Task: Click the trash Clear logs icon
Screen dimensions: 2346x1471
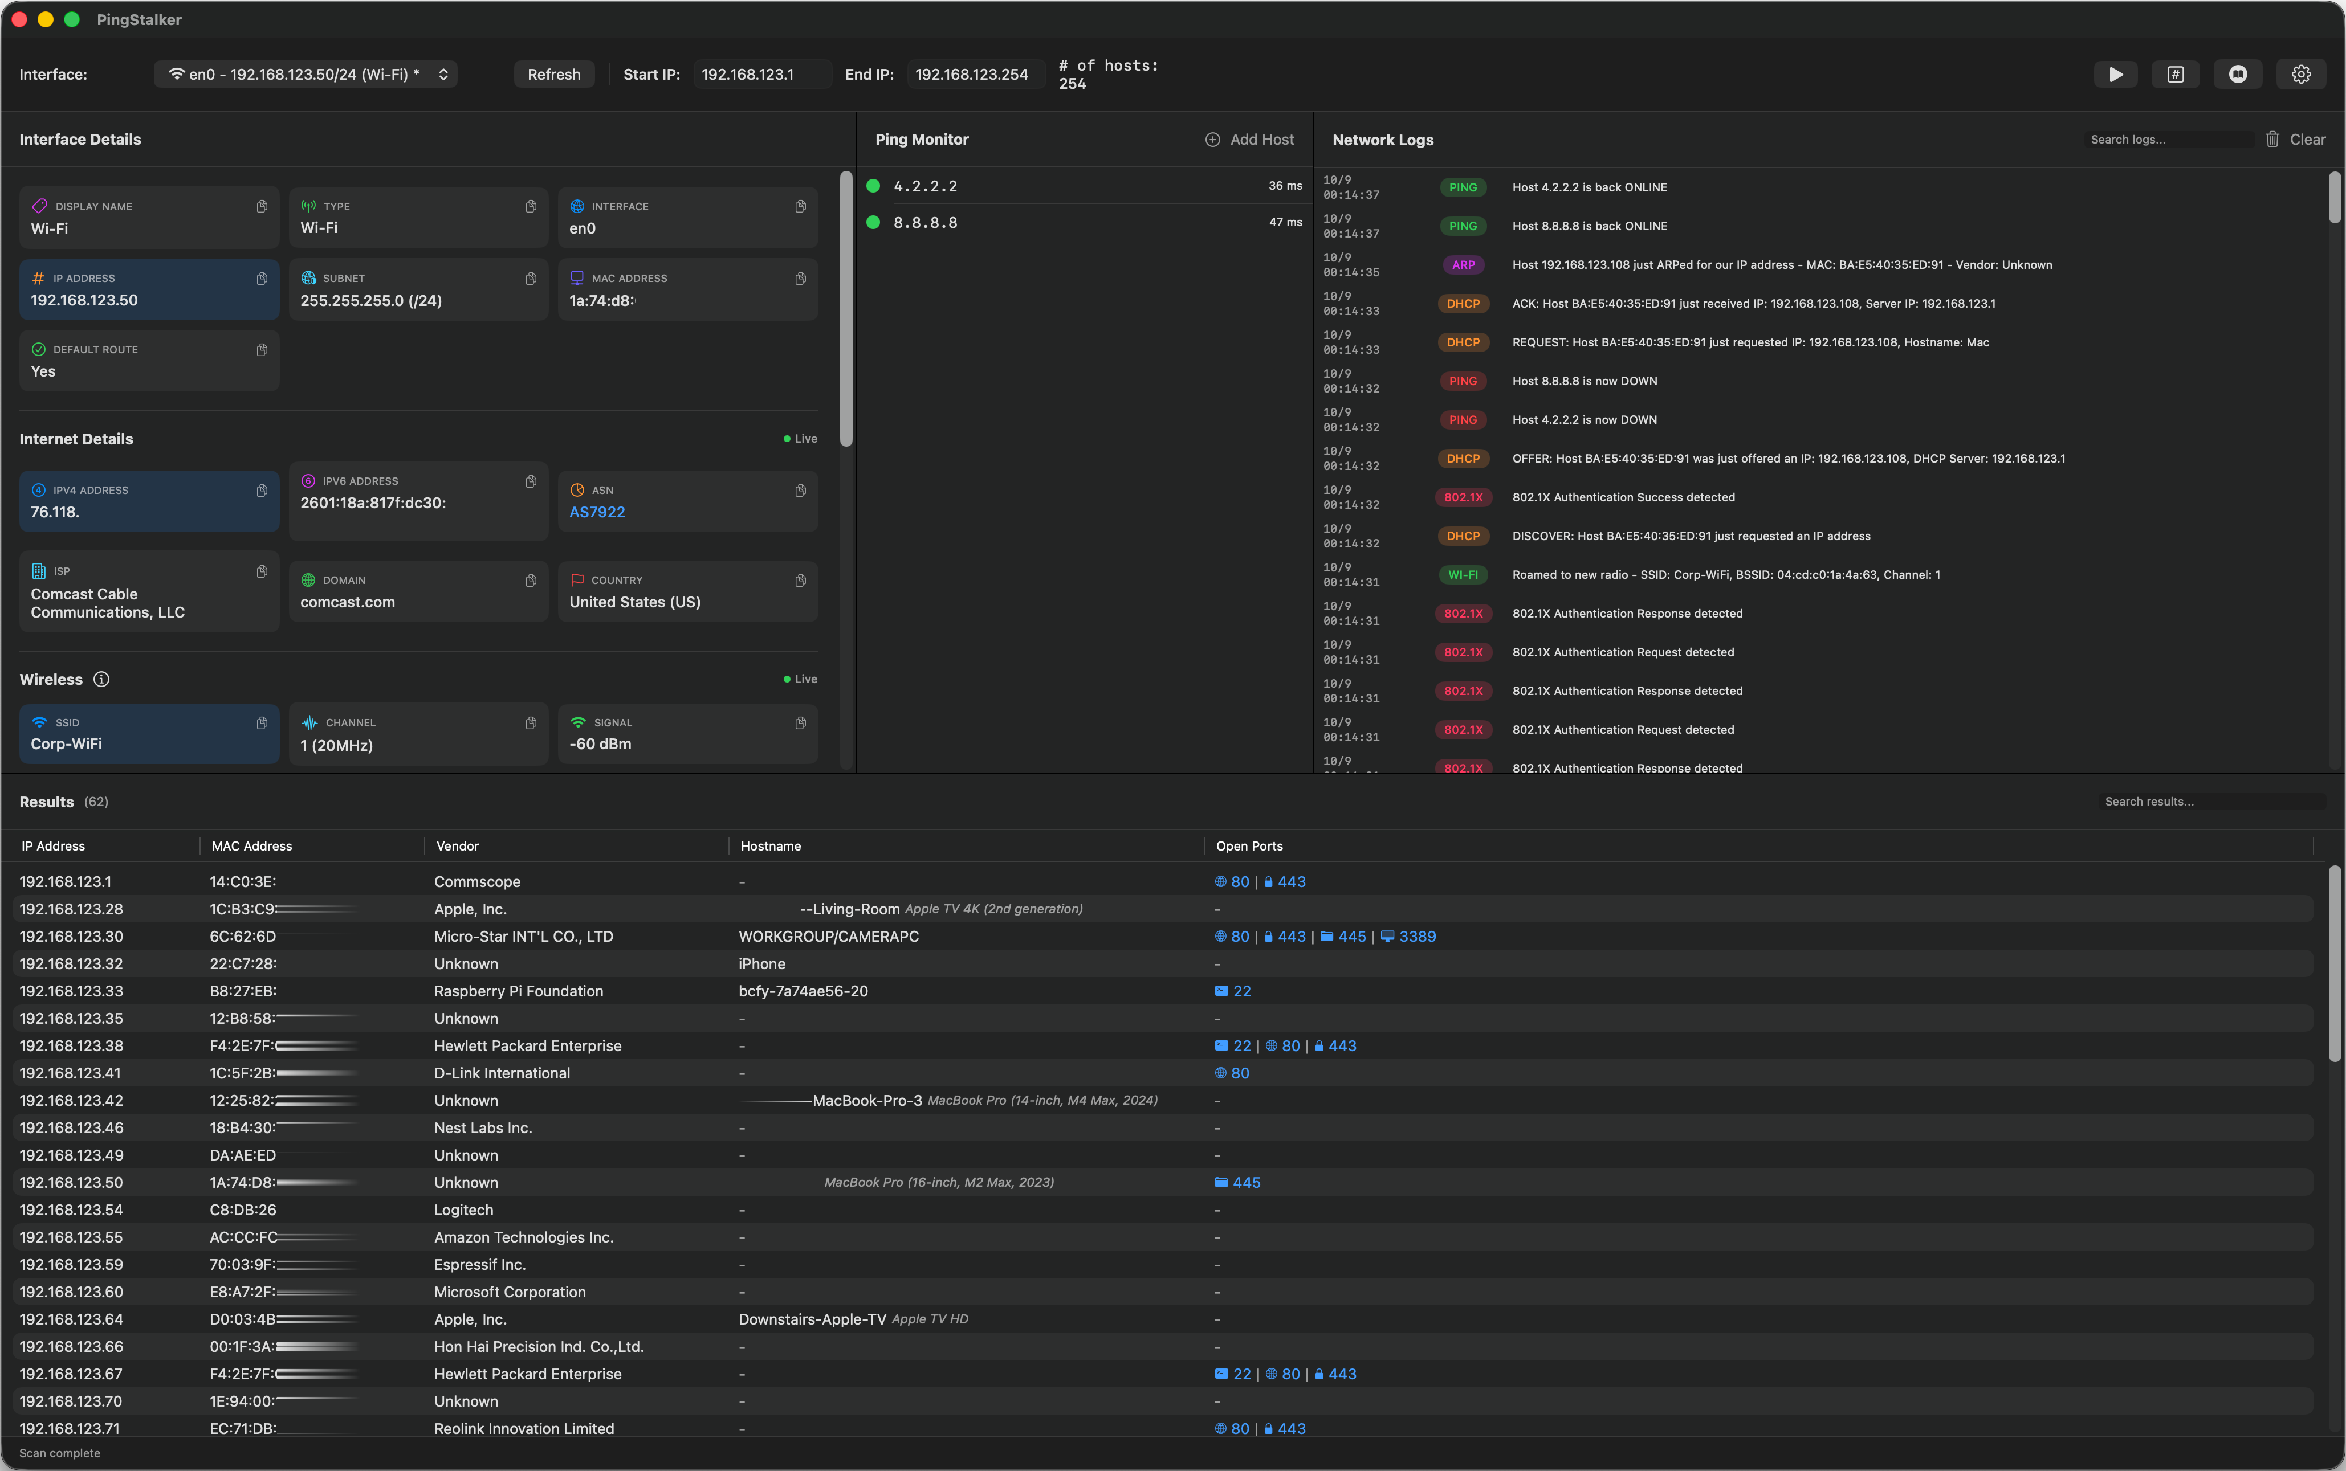Action: 2272,139
